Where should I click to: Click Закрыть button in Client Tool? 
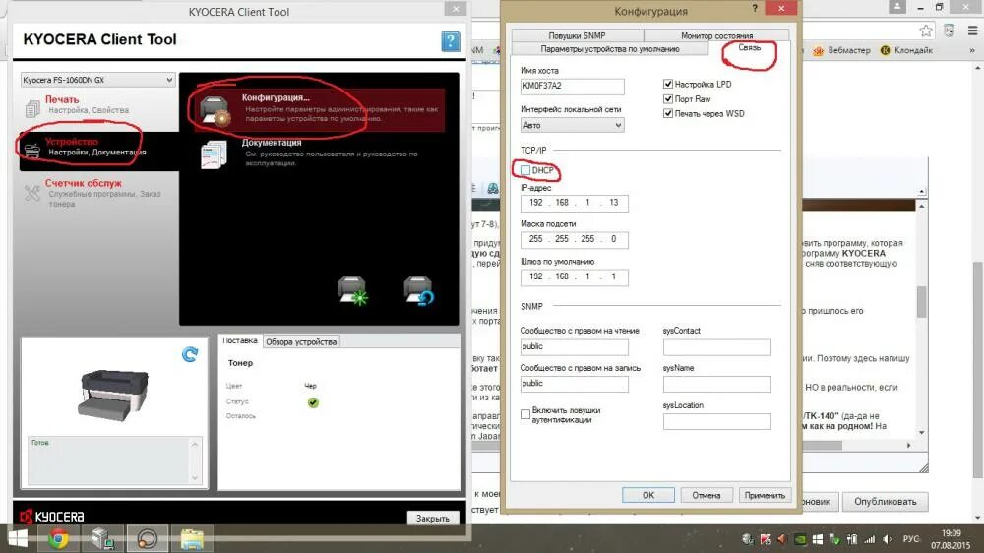(x=432, y=519)
